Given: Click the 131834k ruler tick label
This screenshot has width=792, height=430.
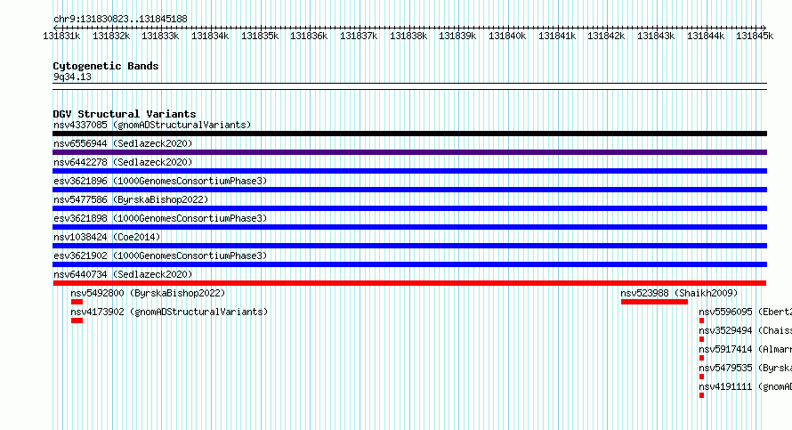Looking at the screenshot, I should point(210,36).
